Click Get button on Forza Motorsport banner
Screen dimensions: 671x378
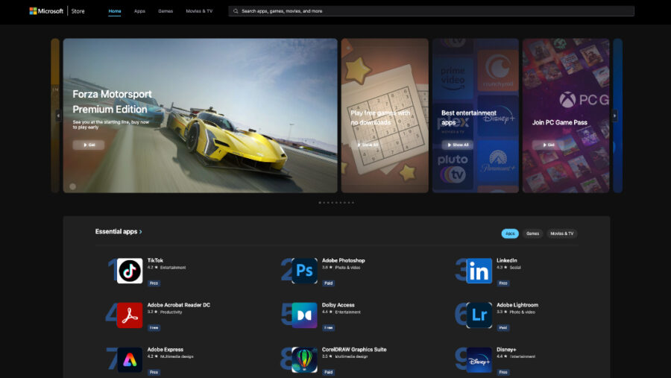pyautogui.click(x=89, y=145)
